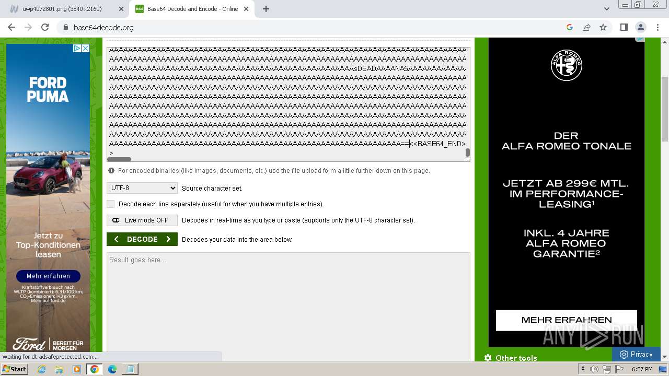
Task: Launch Internet Explorer from taskbar
Action: click(x=41, y=369)
